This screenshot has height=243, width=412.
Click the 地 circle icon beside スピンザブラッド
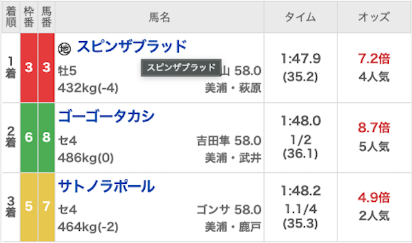tap(64, 49)
